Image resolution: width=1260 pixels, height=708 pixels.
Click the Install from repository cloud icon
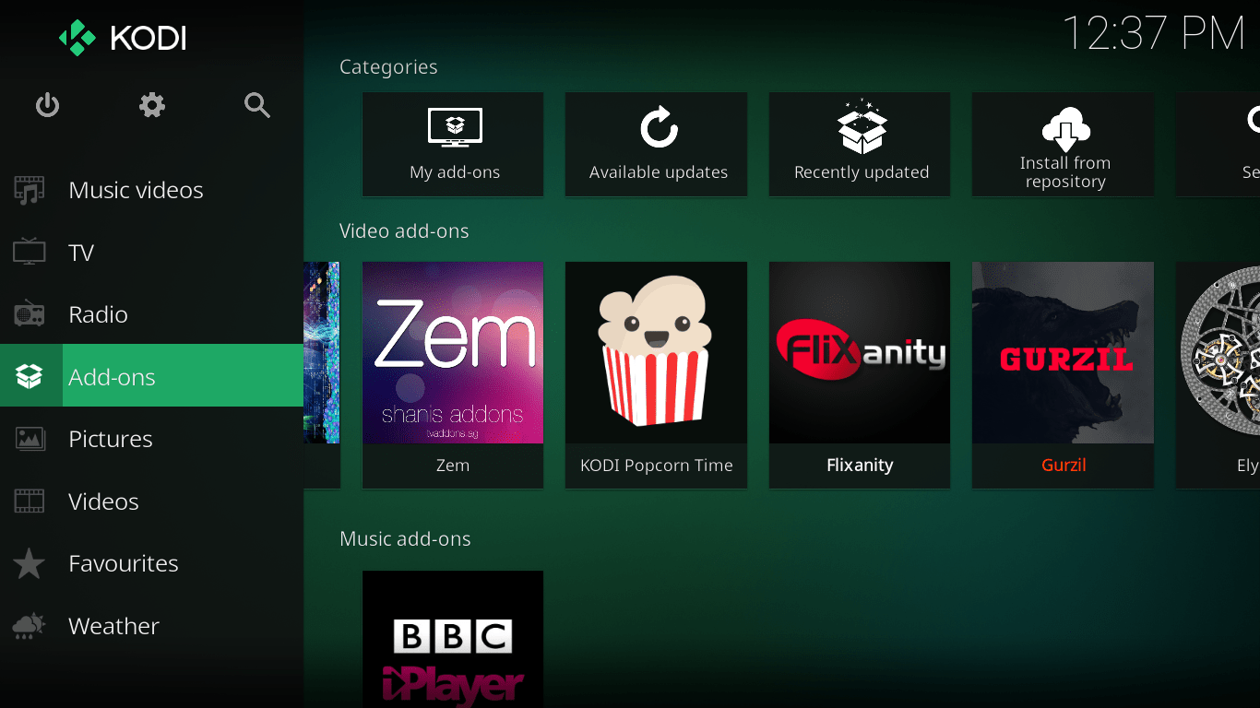1065,129
